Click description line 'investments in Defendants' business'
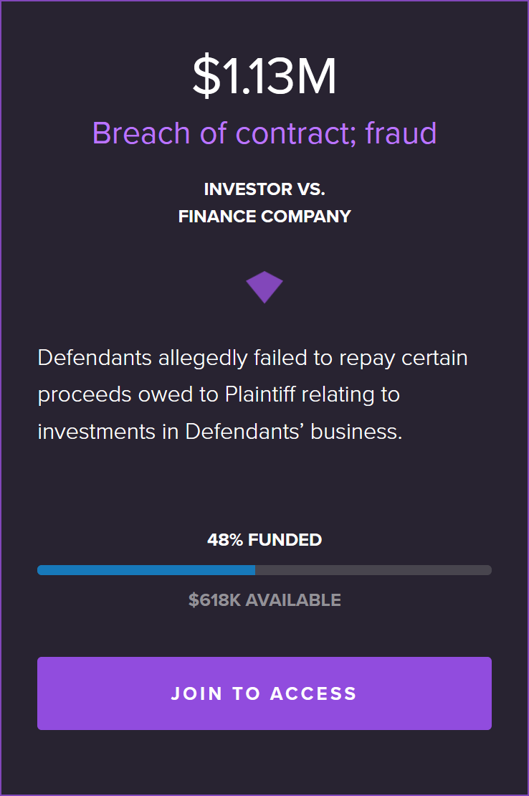The height and width of the screenshot is (796, 529). [220, 432]
